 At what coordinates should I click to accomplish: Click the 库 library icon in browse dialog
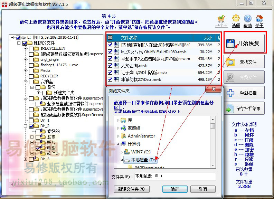pyautogui.click(x=123, y=120)
